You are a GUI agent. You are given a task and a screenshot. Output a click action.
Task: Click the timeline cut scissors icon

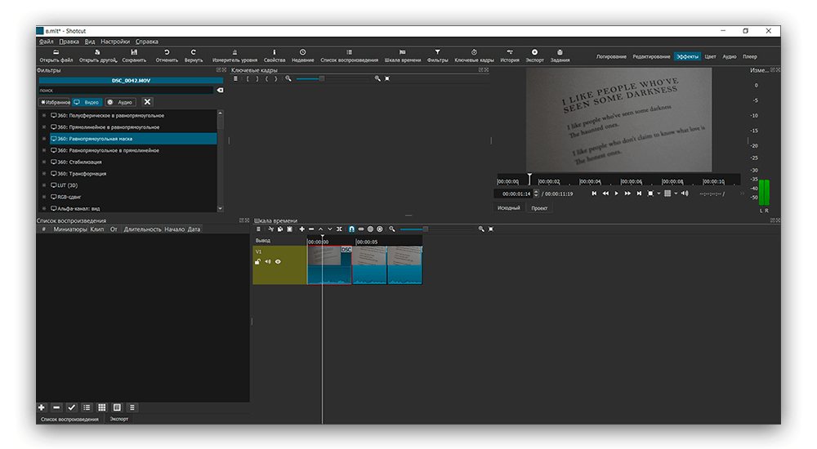click(x=269, y=229)
